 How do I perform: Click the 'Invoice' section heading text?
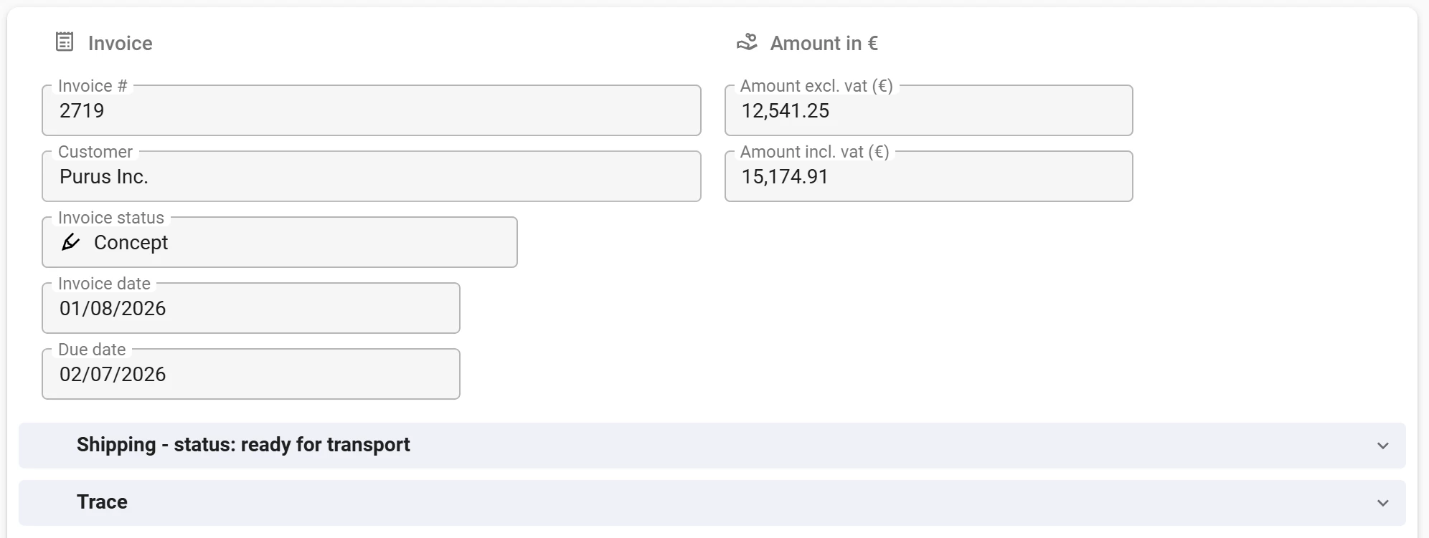coord(120,44)
